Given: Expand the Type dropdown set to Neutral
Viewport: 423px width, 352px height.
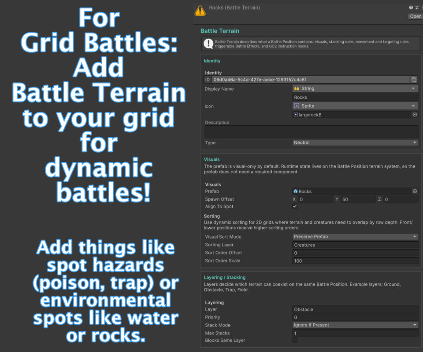Looking at the screenshot, I should [355, 143].
